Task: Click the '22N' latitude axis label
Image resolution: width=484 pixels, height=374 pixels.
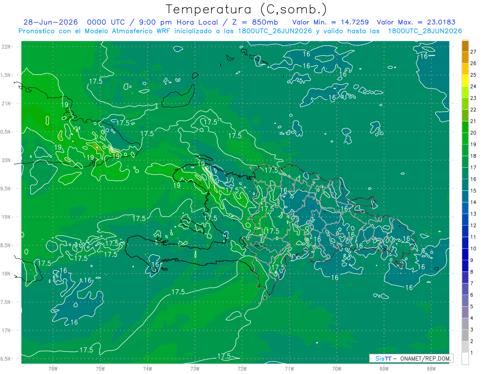Action: [6, 47]
